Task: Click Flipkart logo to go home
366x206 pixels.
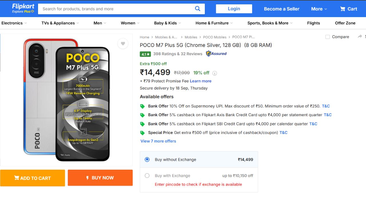Action: click(x=23, y=6)
